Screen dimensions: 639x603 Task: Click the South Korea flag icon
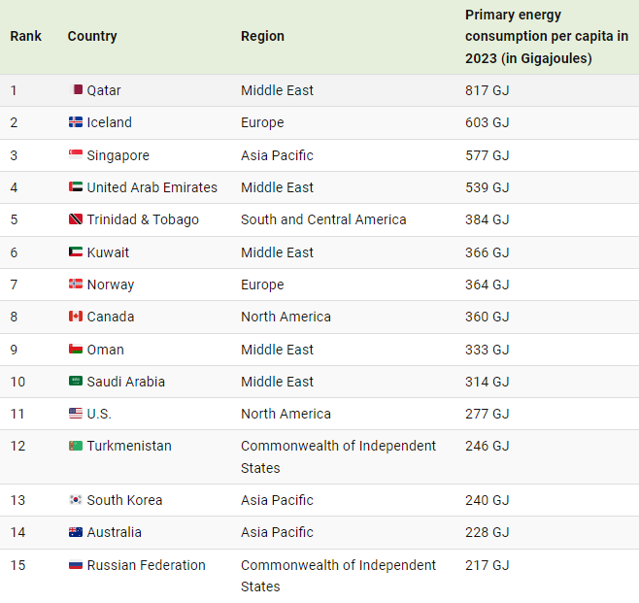(x=76, y=499)
